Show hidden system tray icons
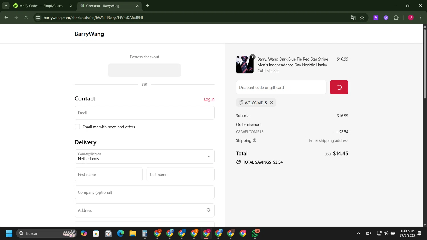This screenshot has height=240, width=427. (x=358, y=233)
